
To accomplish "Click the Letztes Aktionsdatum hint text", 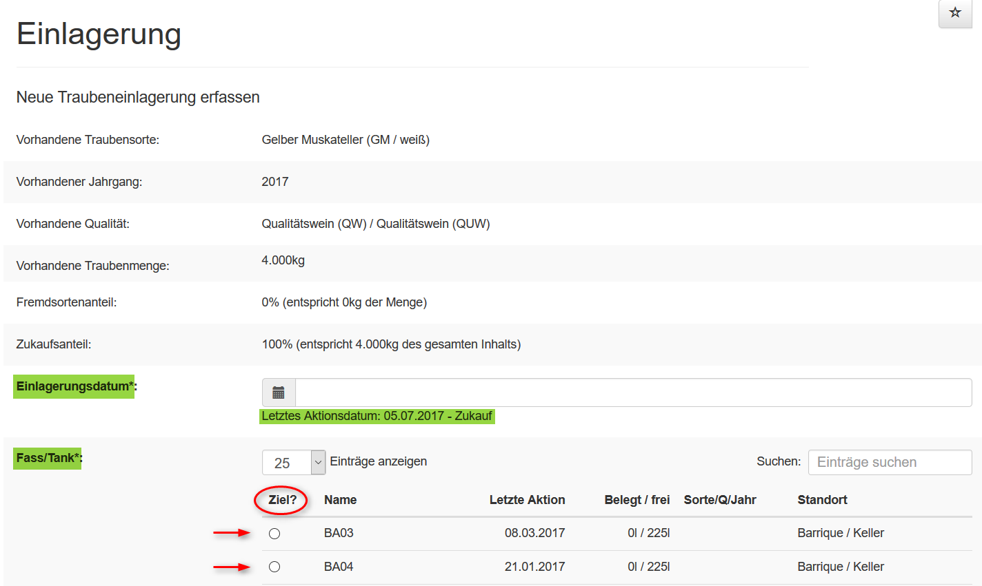I will coord(377,416).
